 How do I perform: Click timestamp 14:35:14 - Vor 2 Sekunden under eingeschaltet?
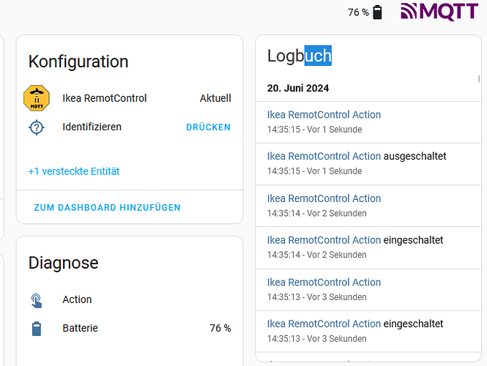click(317, 255)
